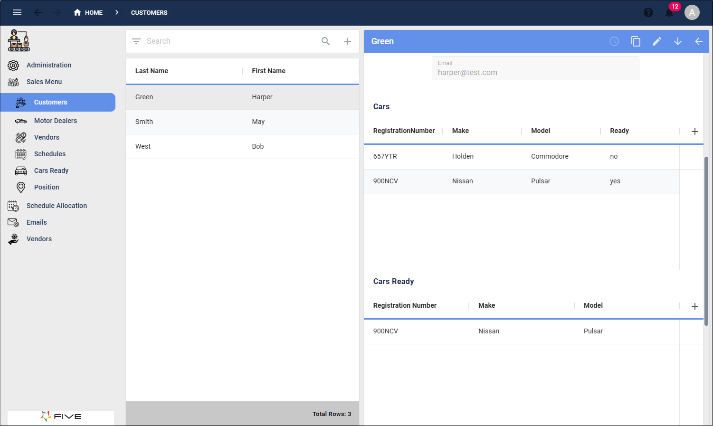Open the hamburger menu icon
This screenshot has height=426, width=713.
17,12
